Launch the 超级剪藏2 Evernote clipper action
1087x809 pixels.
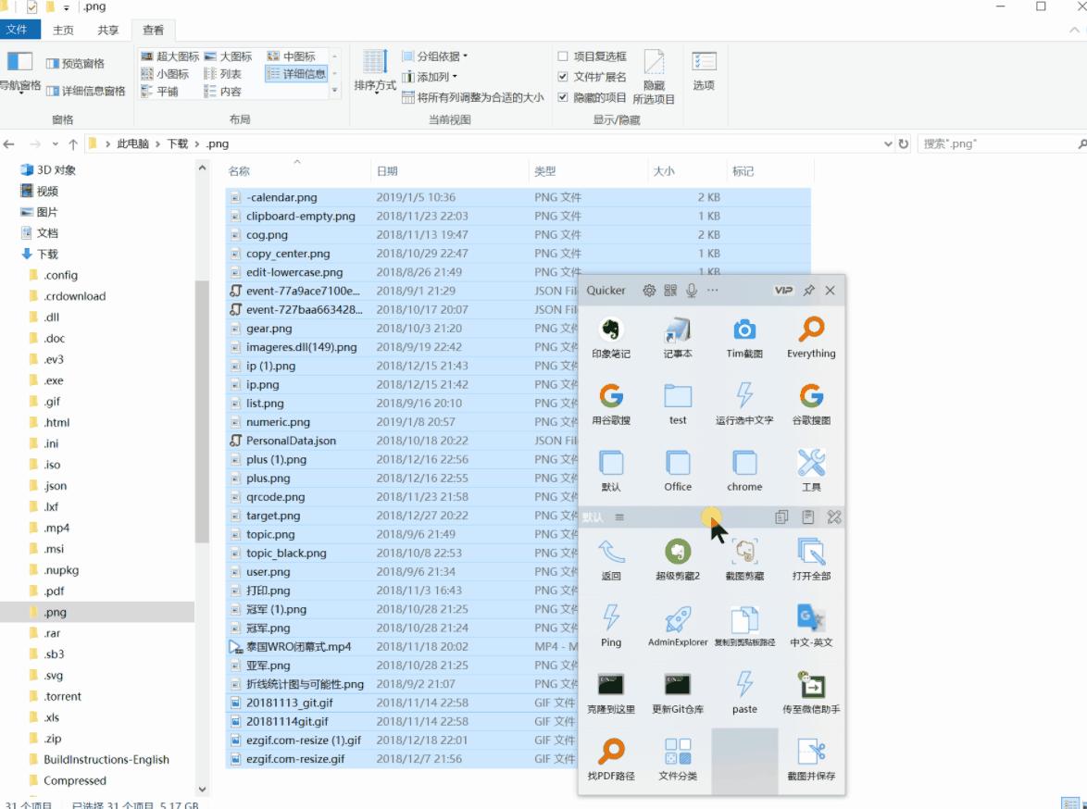click(678, 559)
